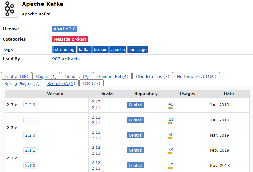Select the message tag
253x172 pixels.
pyautogui.click(x=137, y=50)
